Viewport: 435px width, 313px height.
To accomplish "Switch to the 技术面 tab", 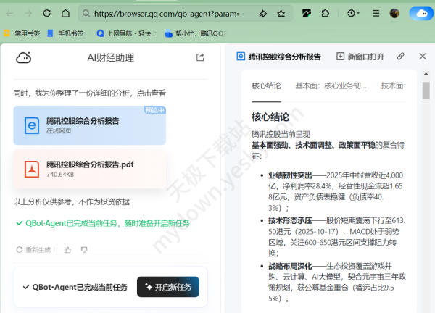I will (x=393, y=85).
